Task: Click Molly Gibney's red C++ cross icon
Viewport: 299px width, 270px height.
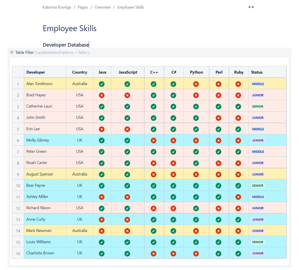Action: pos(154,140)
